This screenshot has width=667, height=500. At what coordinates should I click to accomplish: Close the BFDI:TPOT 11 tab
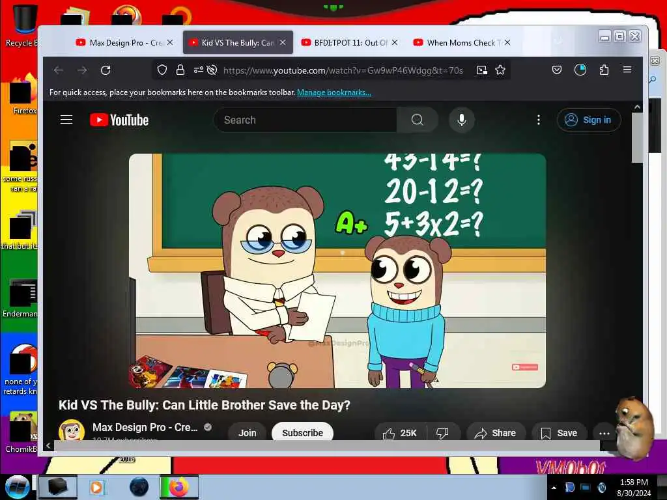pos(395,42)
